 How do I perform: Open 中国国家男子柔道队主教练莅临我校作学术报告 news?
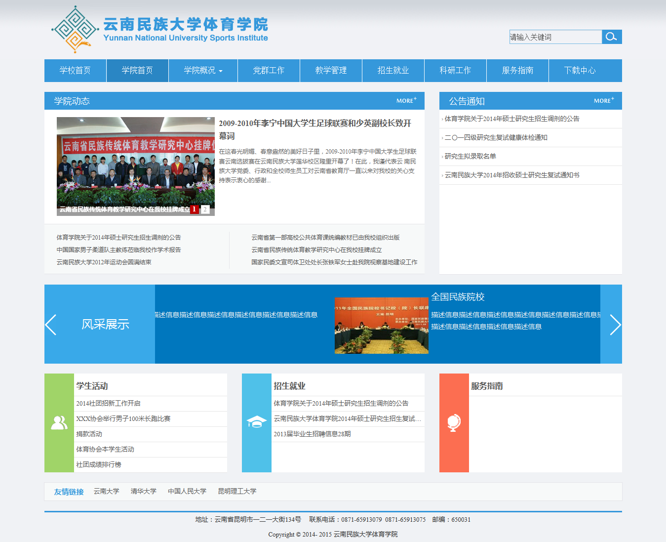point(119,250)
